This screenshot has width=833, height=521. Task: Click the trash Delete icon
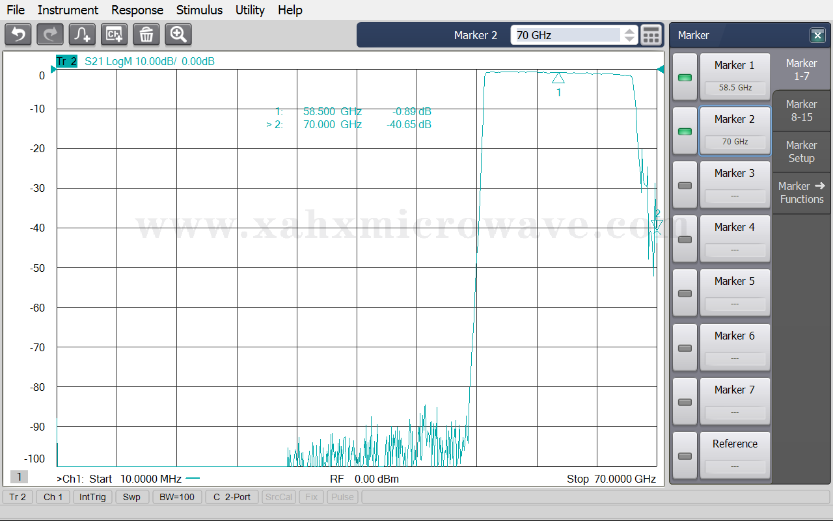pos(146,34)
